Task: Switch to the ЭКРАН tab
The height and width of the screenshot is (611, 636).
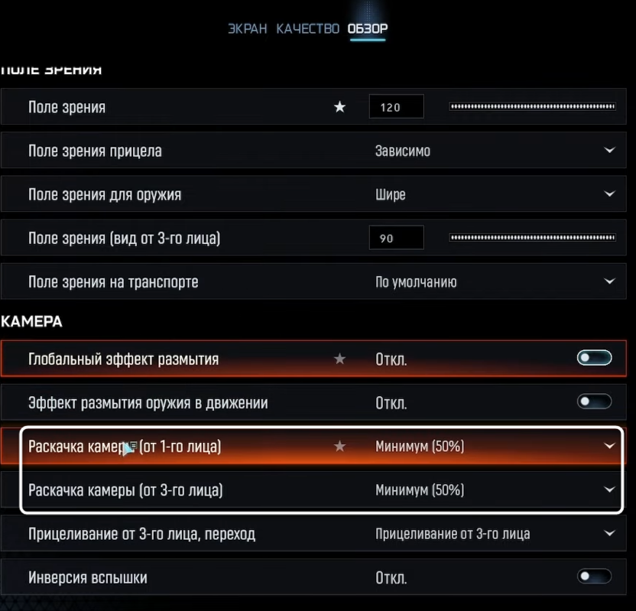Action: [x=247, y=29]
